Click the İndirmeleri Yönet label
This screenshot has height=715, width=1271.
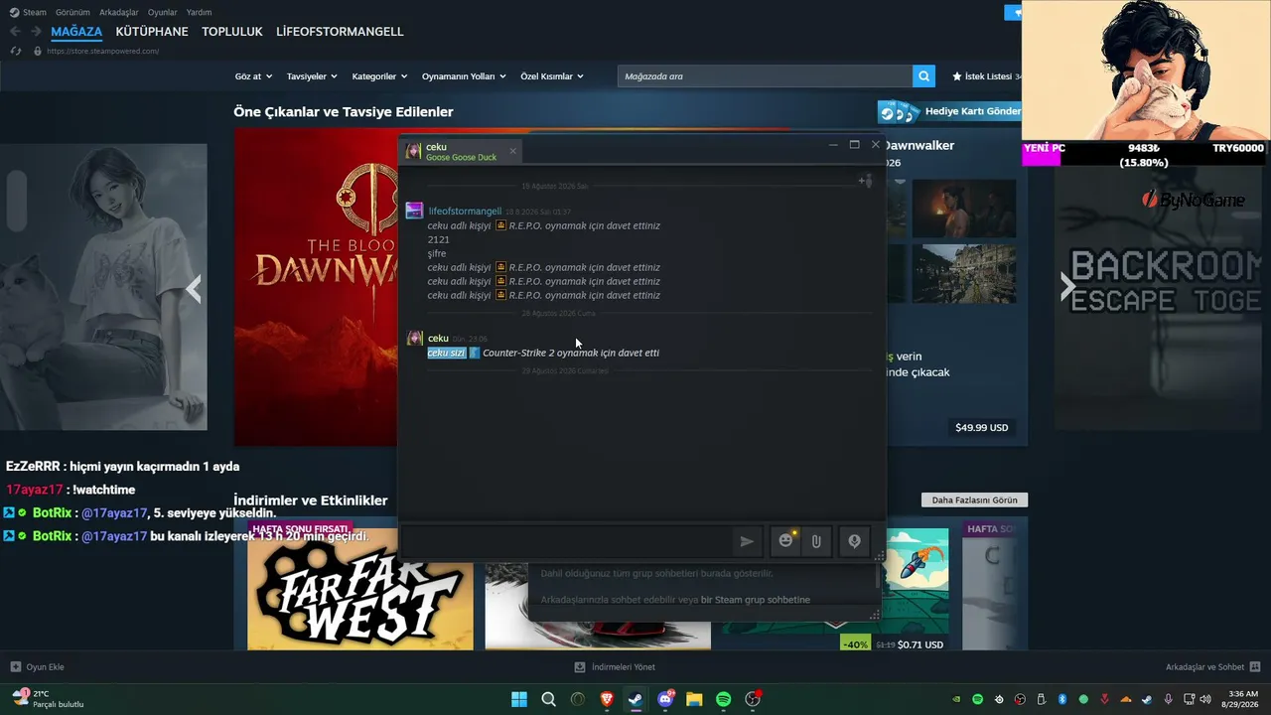624,666
